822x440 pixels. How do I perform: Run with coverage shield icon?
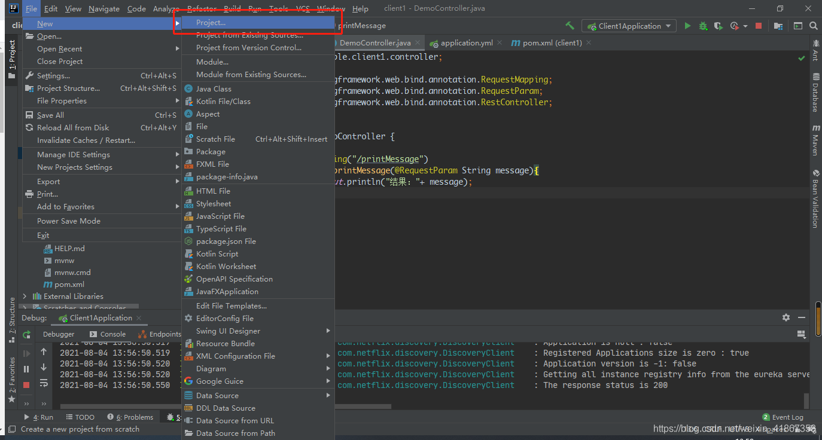coord(719,26)
